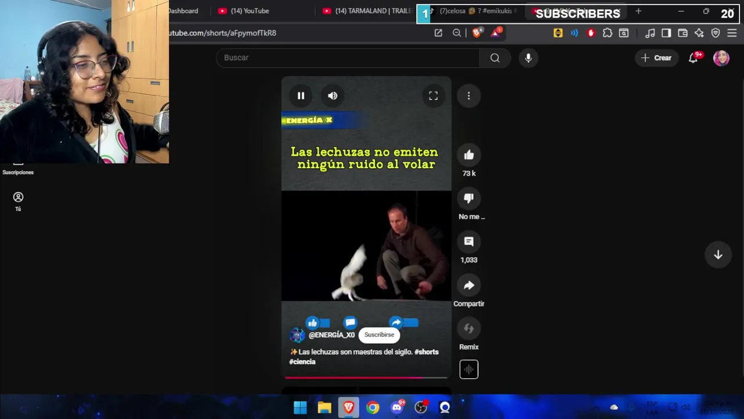Click the blue sound waves extension
This screenshot has width=744, height=419.
[x=574, y=33]
